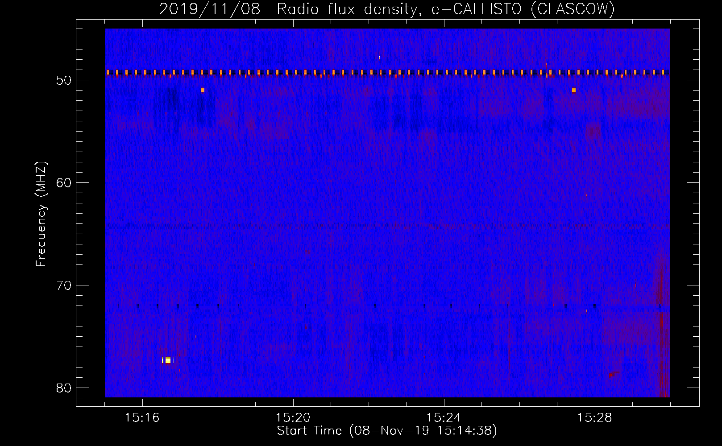722x446 pixels.
Task: Click the "Frequency (MHZ)" y-axis label
Action: [41, 214]
